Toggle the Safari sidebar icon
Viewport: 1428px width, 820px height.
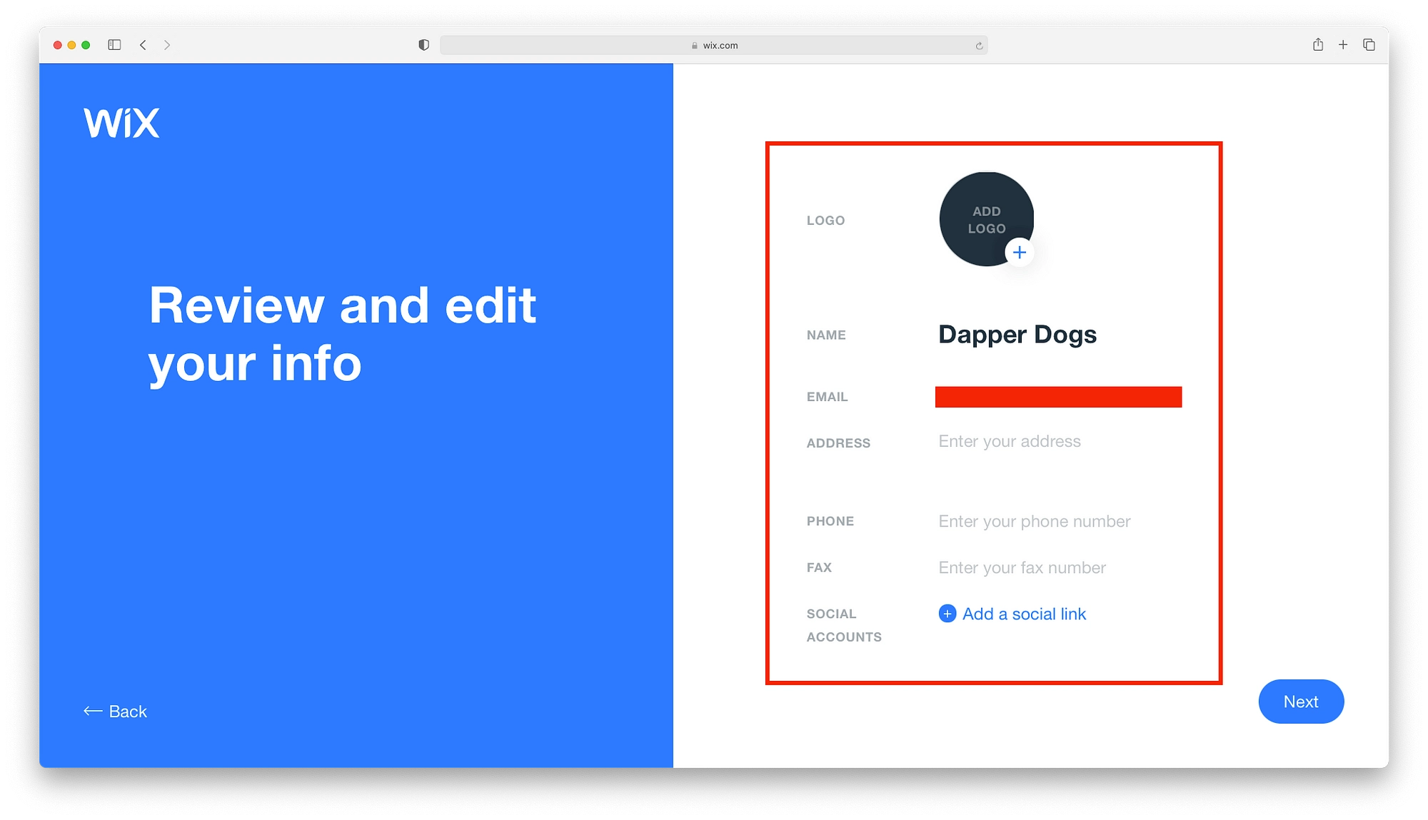(114, 45)
